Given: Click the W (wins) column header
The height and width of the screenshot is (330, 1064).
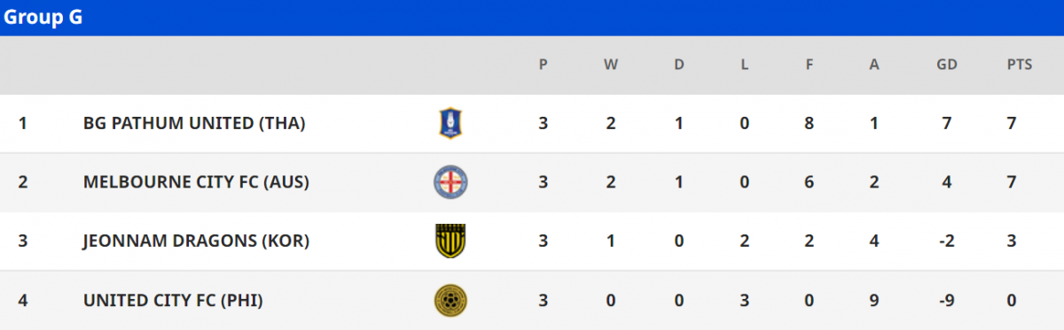Looking at the screenshot, I should pyautogui.click(x=610, y=65).
